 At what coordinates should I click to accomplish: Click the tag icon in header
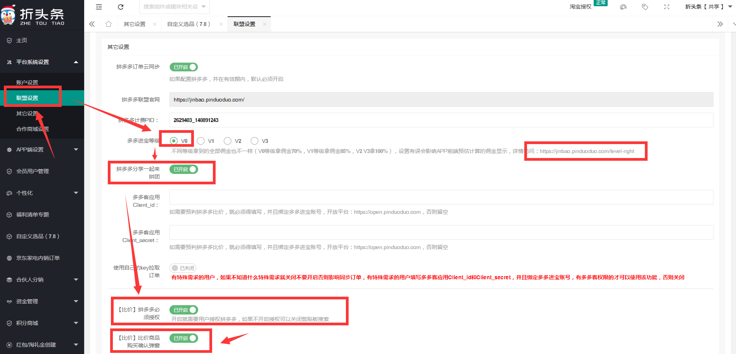click(x=645, y=7)
